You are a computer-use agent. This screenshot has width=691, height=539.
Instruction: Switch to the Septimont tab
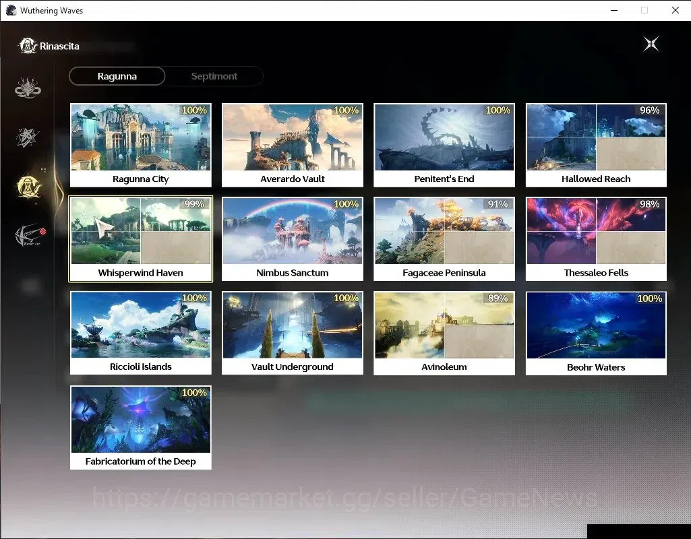(x=214, y=76)
